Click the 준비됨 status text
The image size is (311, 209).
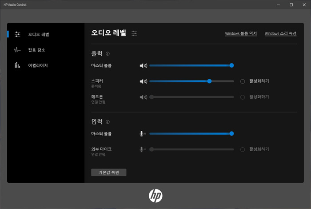(x=96, y=86)
